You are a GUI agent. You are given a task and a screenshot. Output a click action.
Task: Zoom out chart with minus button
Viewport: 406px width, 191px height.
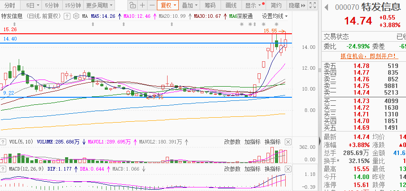152,5
